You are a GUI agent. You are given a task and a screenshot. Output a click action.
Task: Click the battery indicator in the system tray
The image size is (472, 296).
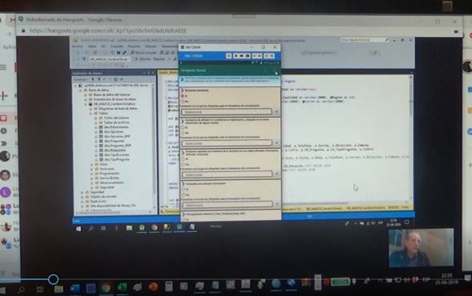click(340, 282)
